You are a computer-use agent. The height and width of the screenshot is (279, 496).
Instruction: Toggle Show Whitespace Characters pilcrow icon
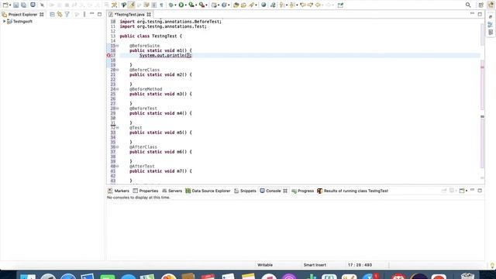pos(161,5)
